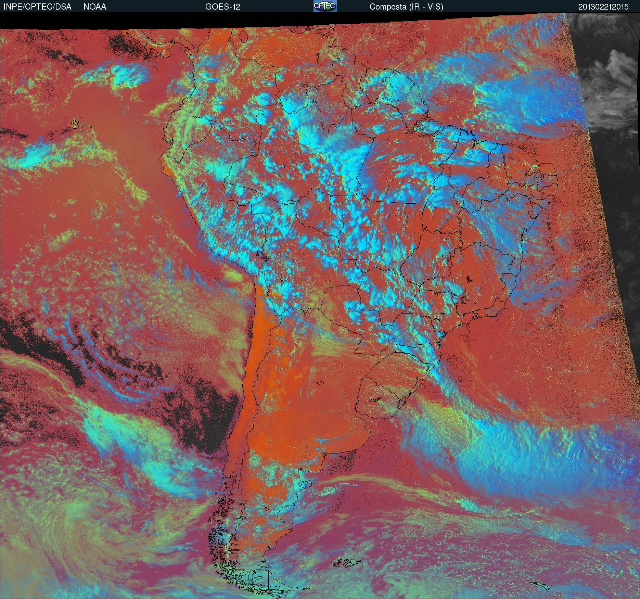
Task: Click the GOES-12 satellite label
Action: 223,7
